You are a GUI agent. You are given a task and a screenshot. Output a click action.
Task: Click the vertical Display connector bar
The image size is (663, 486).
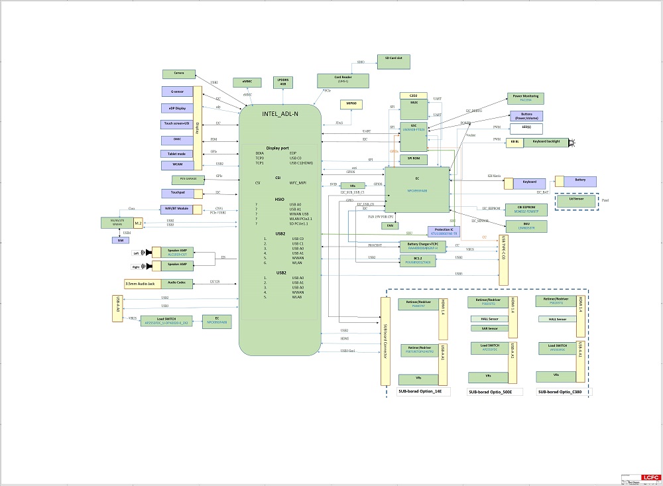tap(198, 128)
